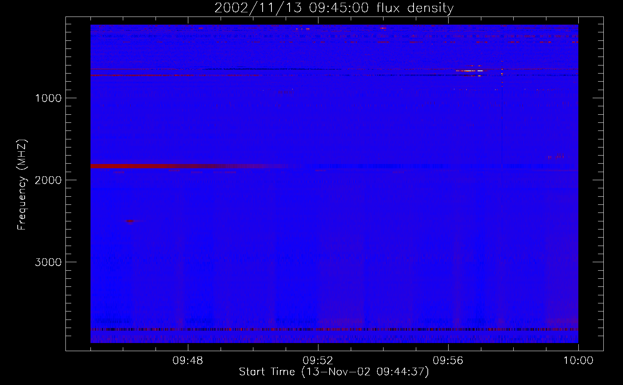Click the 'Start Time (13-Nov-02 09:44:37)' label

coord(334,372)
